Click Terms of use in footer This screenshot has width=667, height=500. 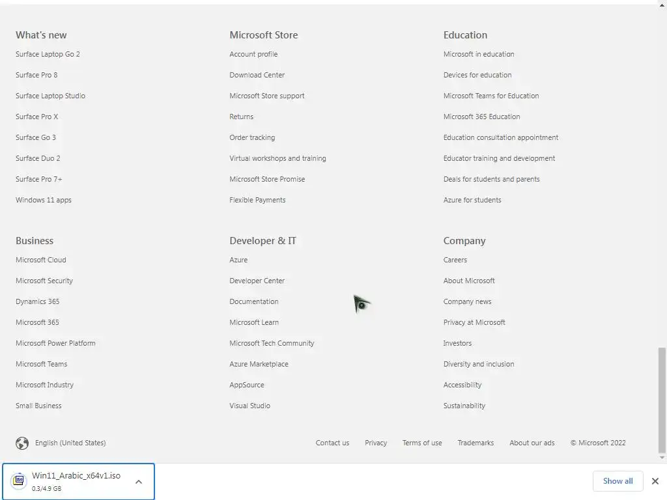click(422, 443)
